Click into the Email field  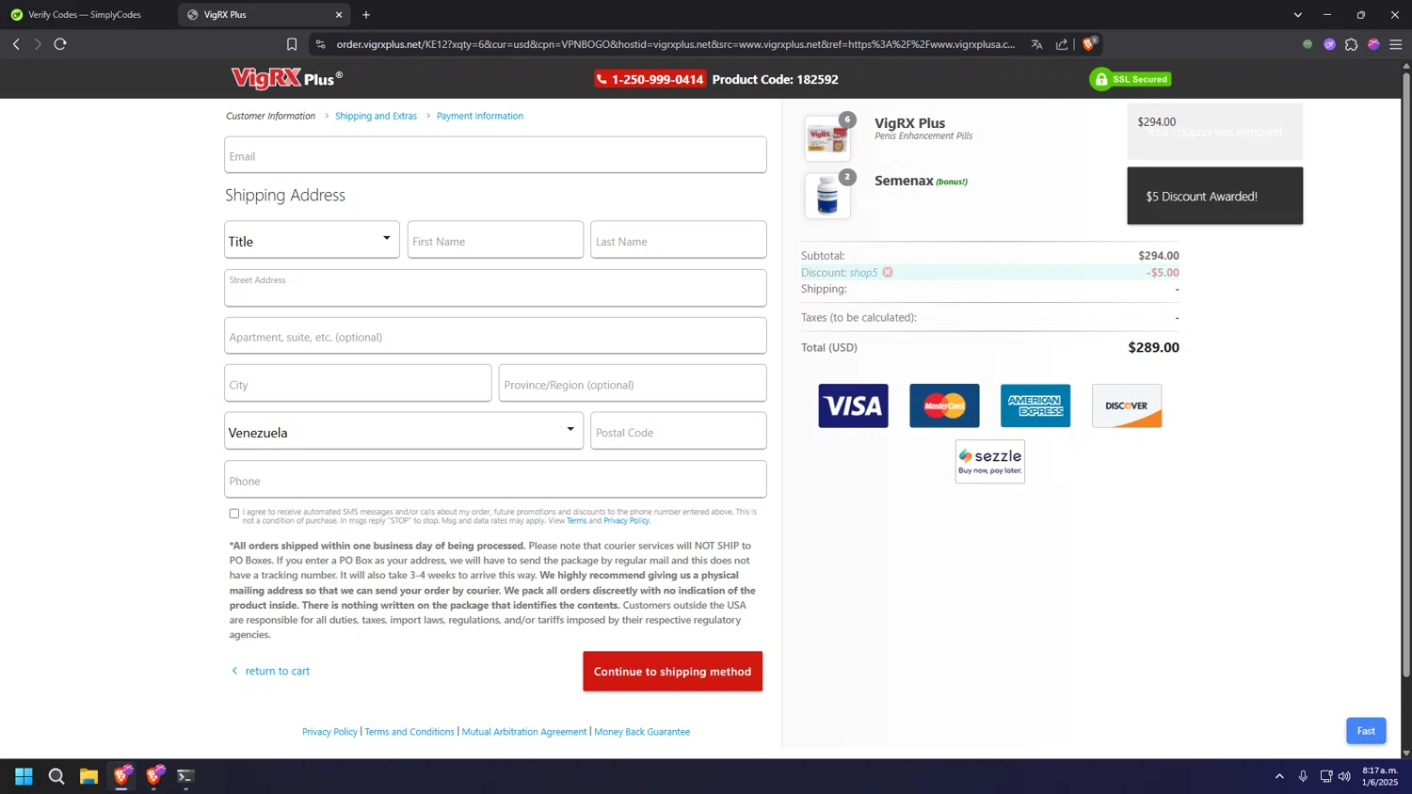click(x=495, y=155)
